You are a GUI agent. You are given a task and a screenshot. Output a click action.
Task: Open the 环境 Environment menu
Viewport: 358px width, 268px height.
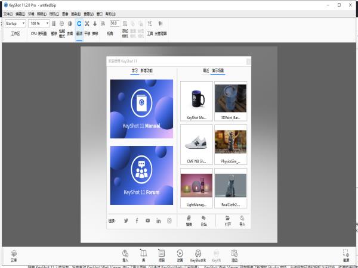point(31,14)
